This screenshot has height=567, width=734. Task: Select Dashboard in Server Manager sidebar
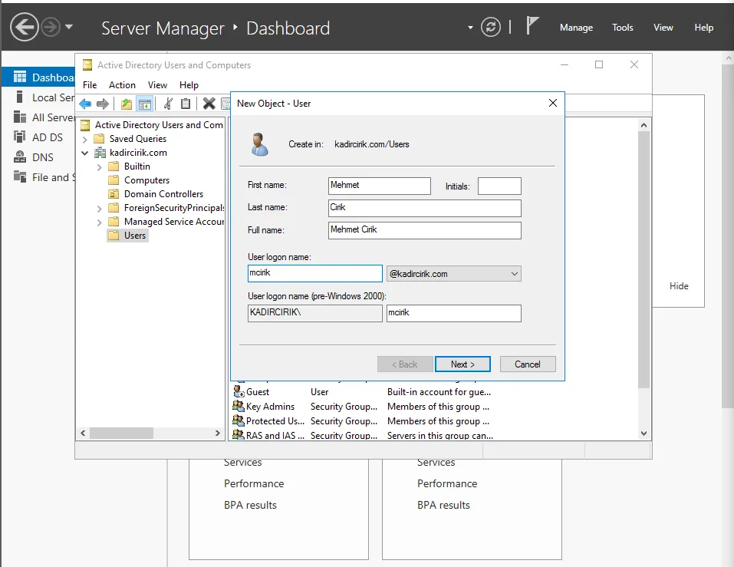click(x=38, y=77)
